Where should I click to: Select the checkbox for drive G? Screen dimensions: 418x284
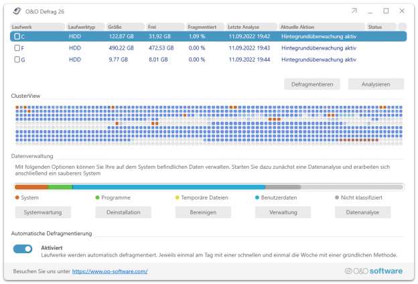pyautogui.click(x=17, y=60)
